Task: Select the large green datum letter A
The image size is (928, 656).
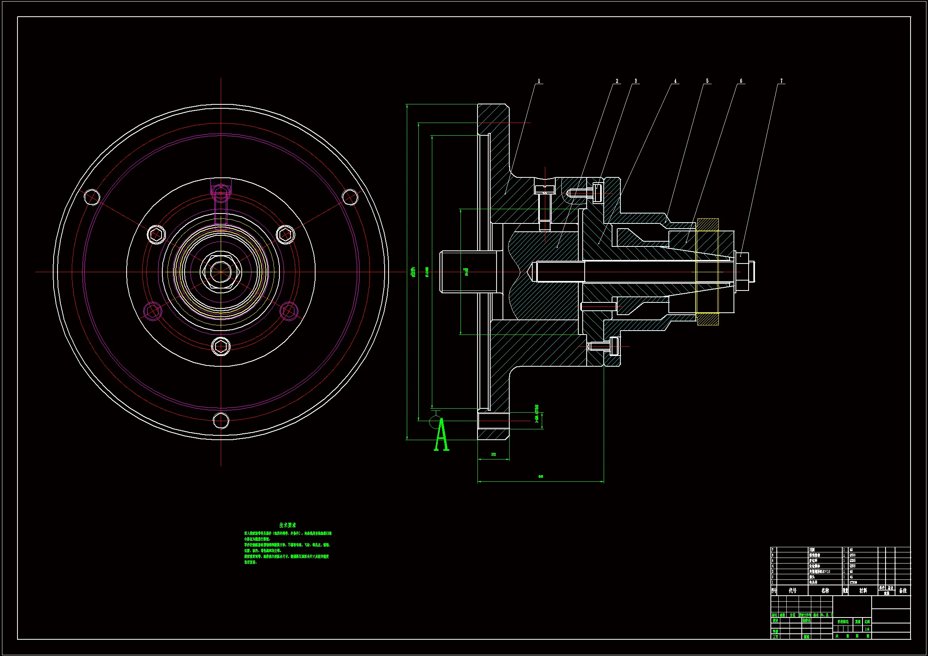Action: (x=441, y=435)
